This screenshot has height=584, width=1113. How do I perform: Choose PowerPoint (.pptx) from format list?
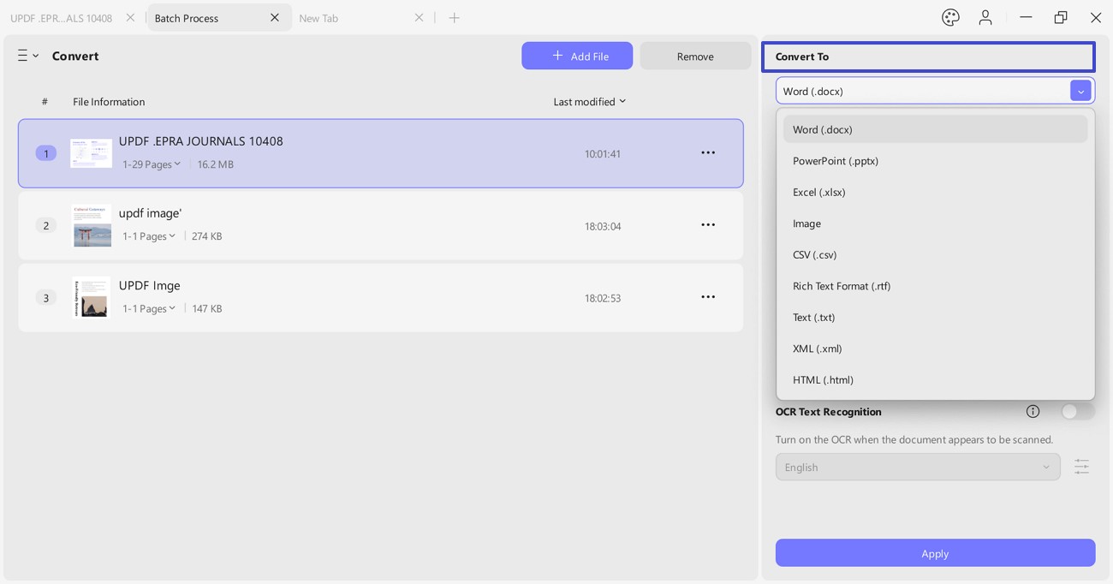836,161
